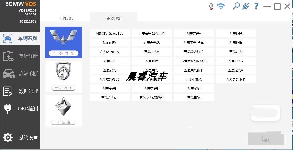Viewport: 293px width, 150px height.
Task: Choose the Nano EV model
Action: (110, 43)
